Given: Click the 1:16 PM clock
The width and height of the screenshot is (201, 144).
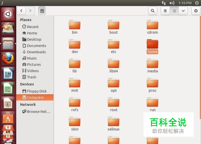Looking at the screenshot, I should (185, 3).
